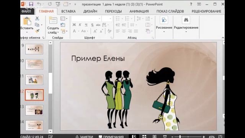The image size is (245, 138).
Task: Open the Вставить paste options dropdown arrow
Action: (27, 32)
